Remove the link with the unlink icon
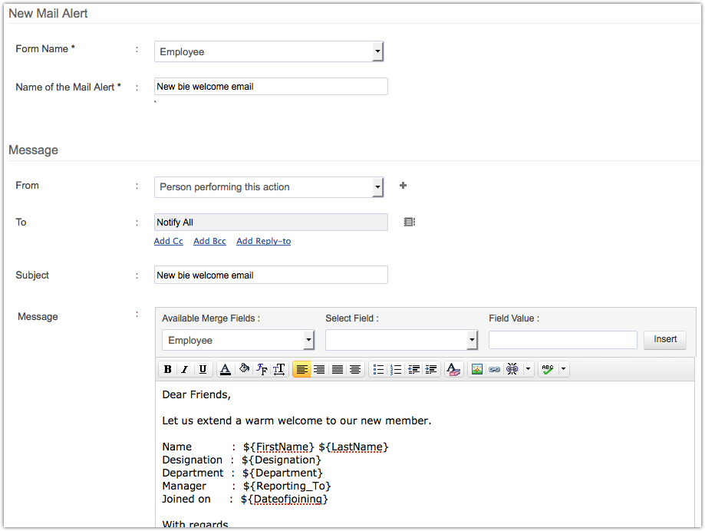This screenshot has height=531, width=705. tap(512, 369)
